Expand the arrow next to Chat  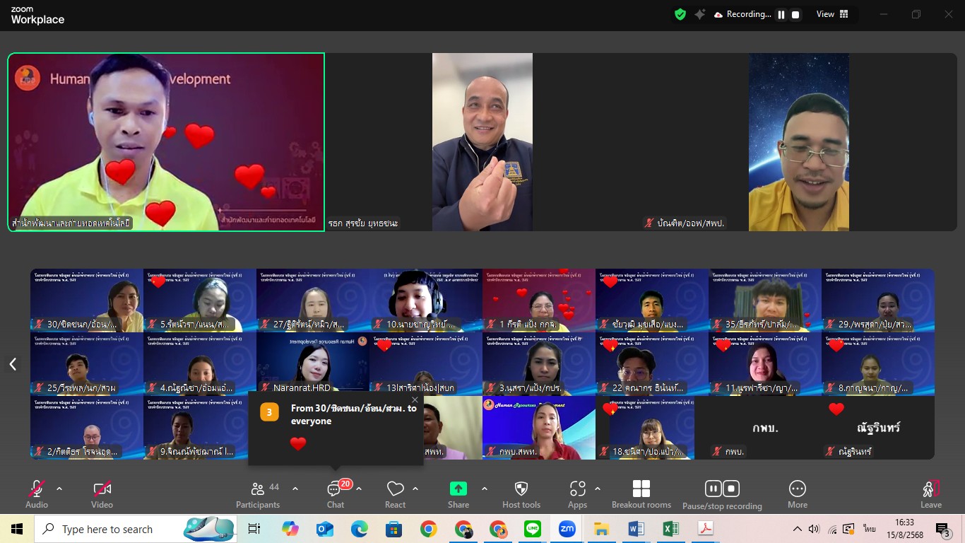pyautogui.click(x=359, y=489)
